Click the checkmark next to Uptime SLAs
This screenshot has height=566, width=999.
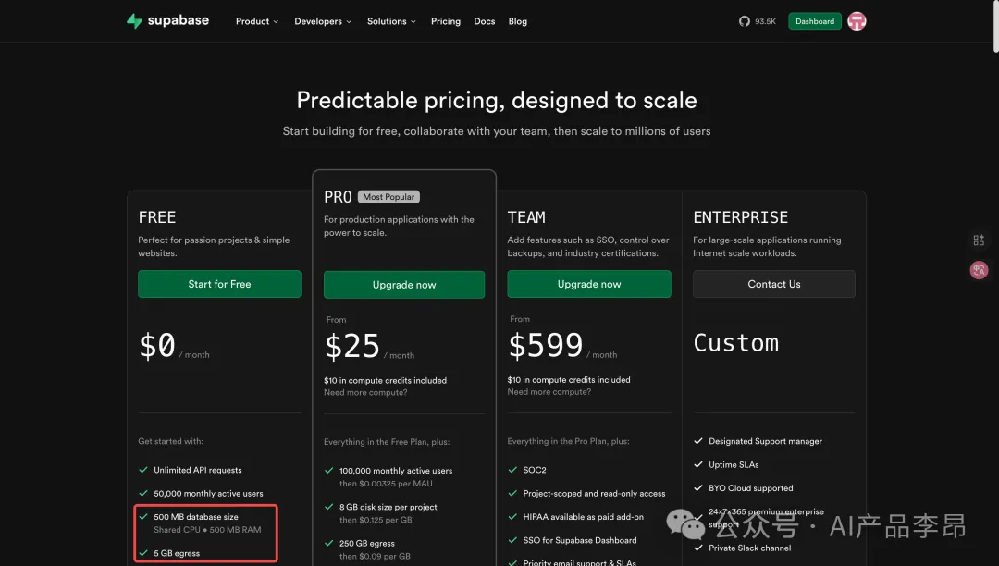click(698, 465)
